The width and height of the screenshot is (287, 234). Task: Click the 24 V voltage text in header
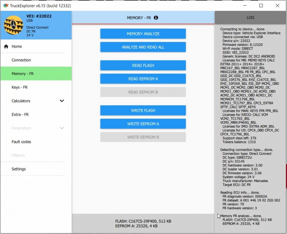[x=30, y=35]
